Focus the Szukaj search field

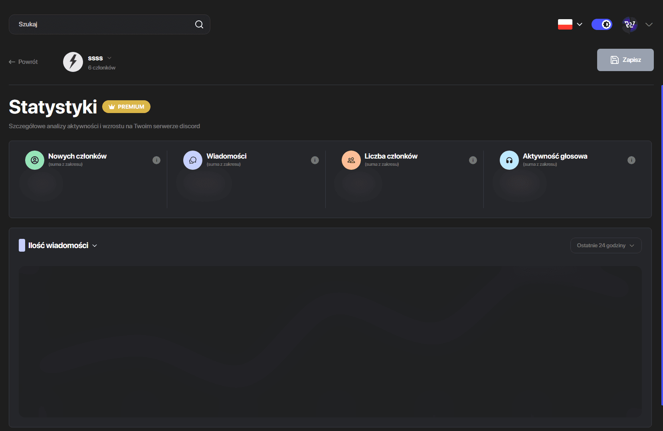[109, 24]
